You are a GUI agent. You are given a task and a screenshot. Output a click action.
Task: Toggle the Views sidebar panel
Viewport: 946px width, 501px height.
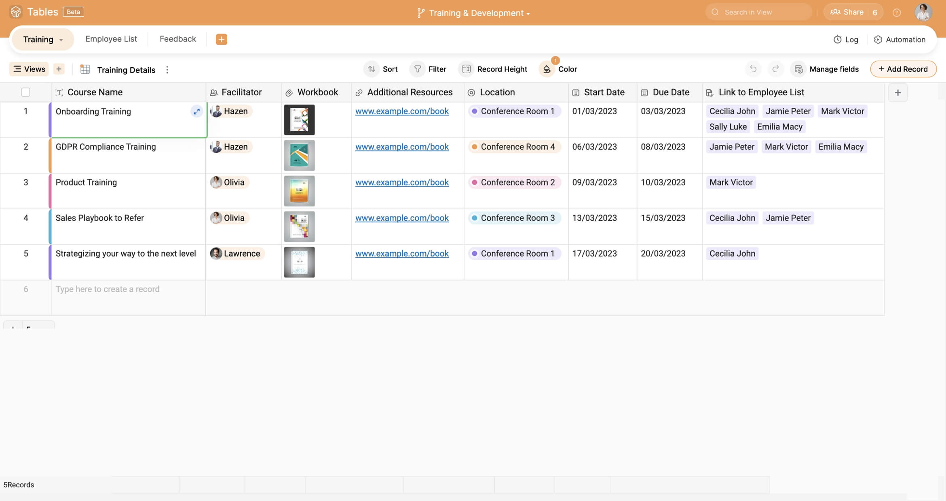click(x=29, y=69)
